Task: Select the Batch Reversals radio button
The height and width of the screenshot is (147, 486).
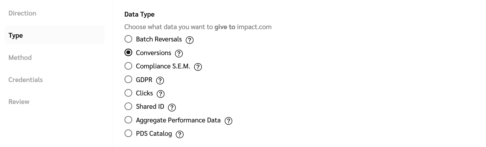Action: pos(128,39)
